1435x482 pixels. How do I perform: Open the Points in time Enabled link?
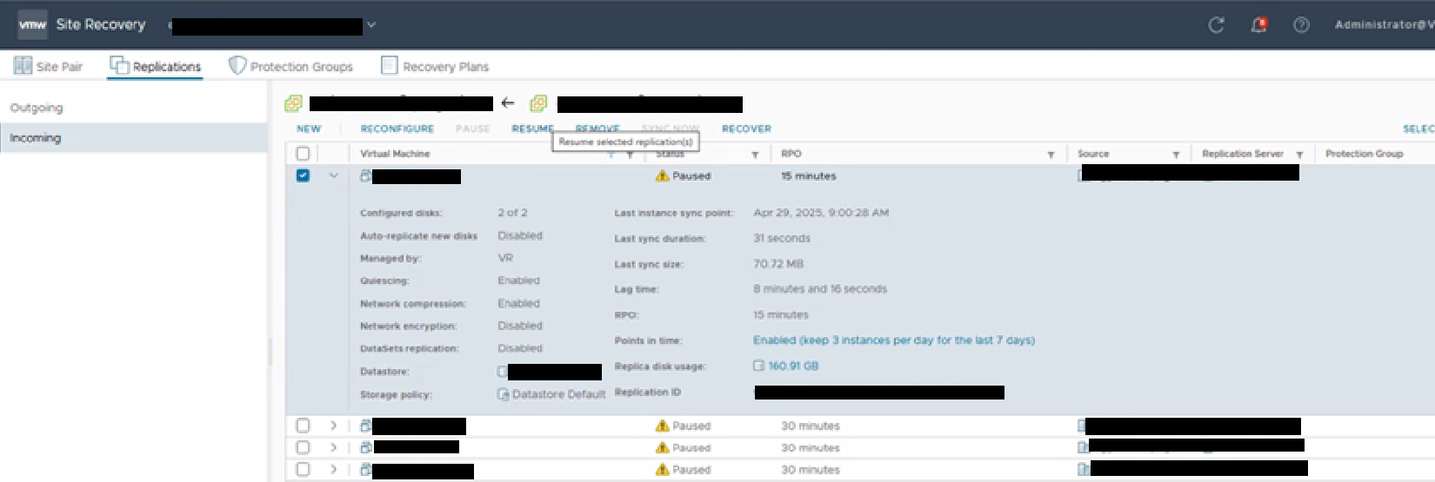(893, 340)
